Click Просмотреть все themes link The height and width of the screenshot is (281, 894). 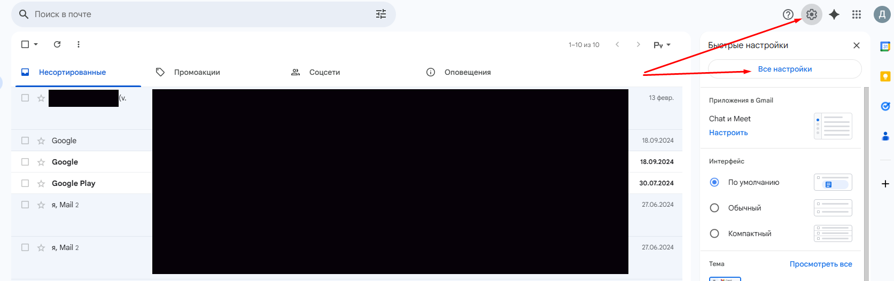coord(821,264)
